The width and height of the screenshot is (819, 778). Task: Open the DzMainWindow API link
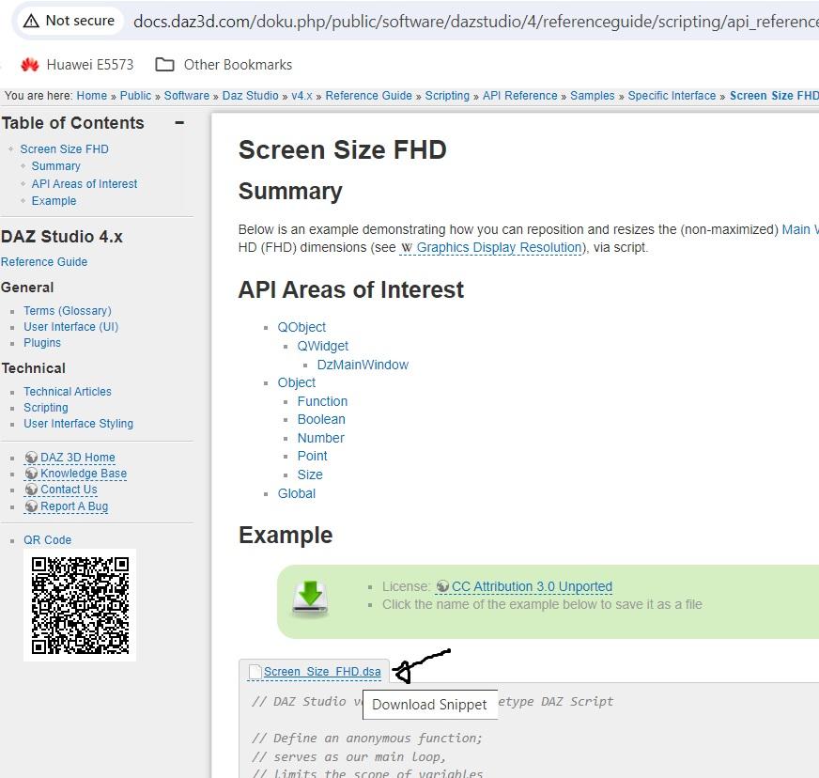tap(363, 366)
